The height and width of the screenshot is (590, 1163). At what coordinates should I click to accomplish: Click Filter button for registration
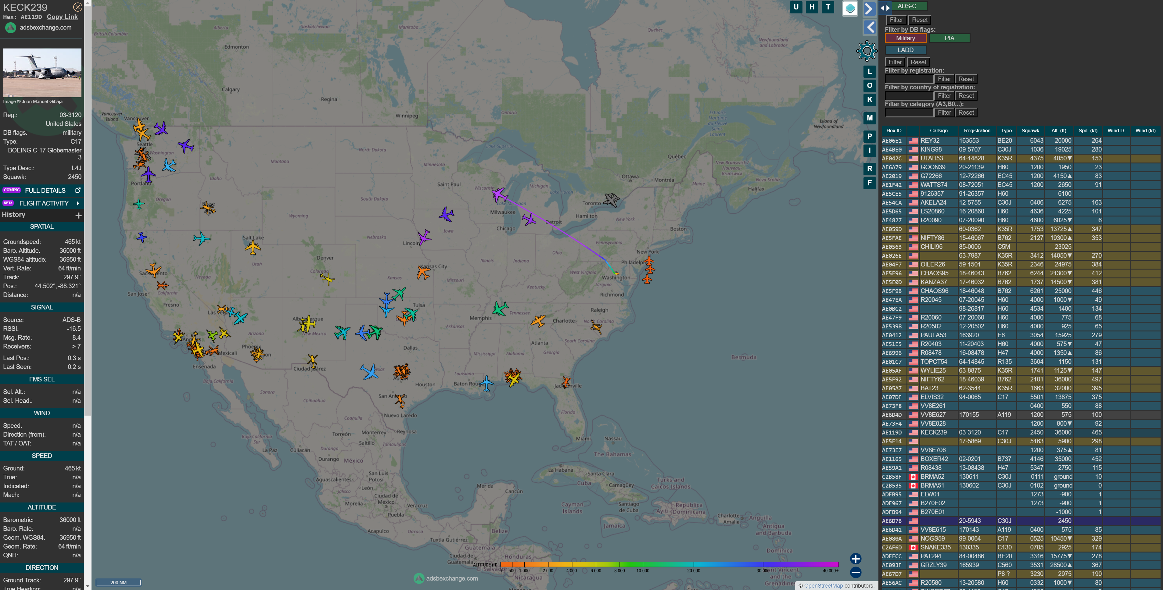point(944,79)
